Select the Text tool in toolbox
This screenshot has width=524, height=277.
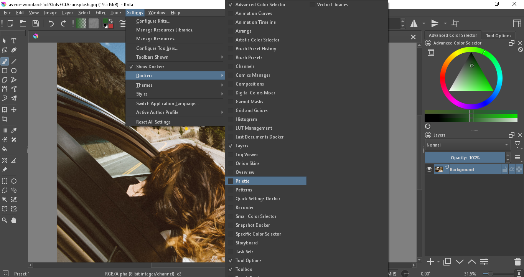point(14,41)
